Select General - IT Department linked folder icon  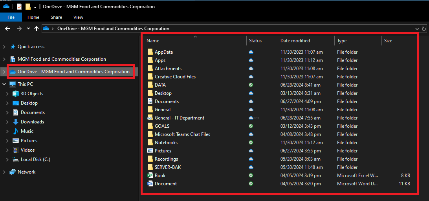(x=150, y=118)
